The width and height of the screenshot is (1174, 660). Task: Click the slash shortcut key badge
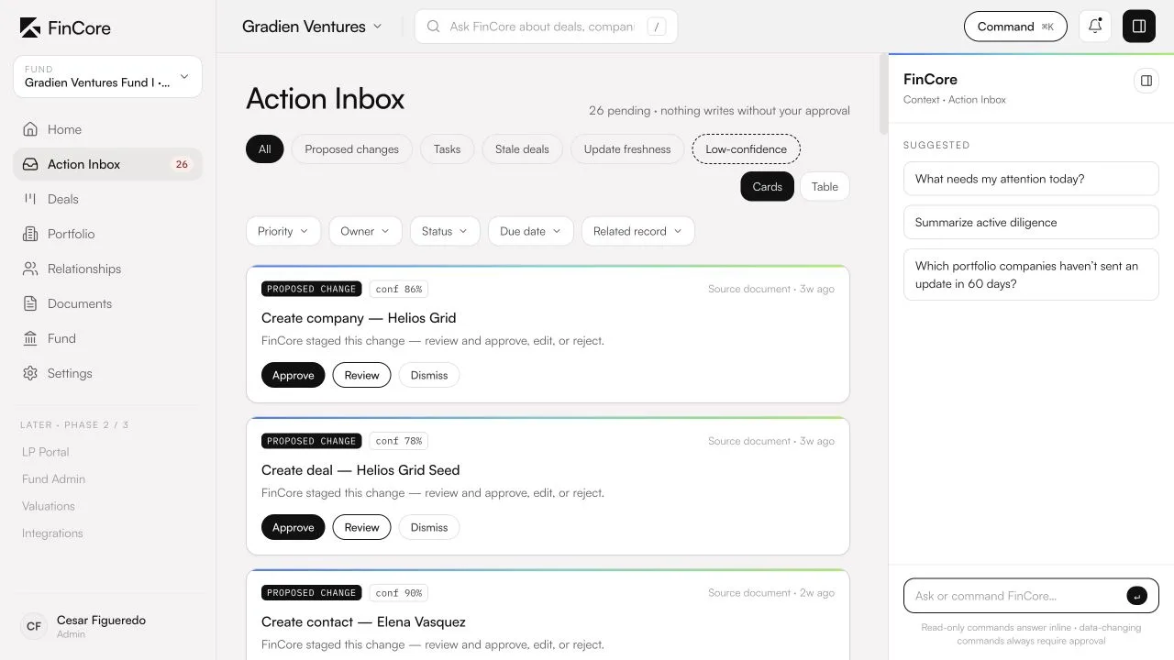coord(657,27)
